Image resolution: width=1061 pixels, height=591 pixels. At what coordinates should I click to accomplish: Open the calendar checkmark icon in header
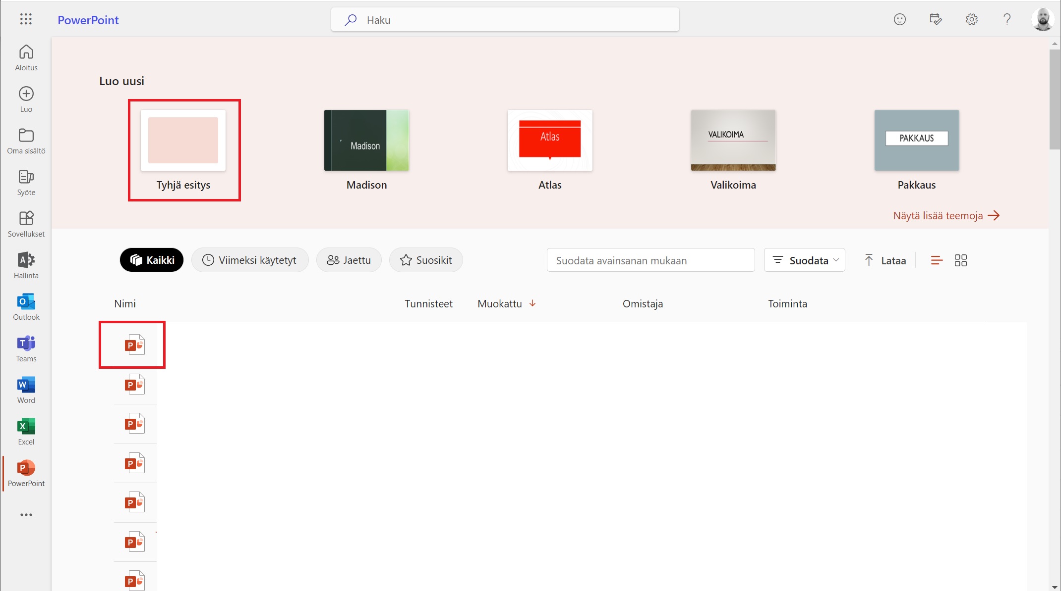pos(936,19)
